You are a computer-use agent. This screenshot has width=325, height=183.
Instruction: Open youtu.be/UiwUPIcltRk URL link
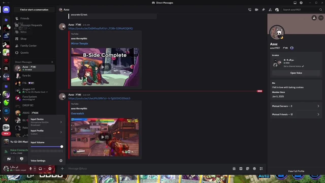pyautogui.click(x=99, y=98)
